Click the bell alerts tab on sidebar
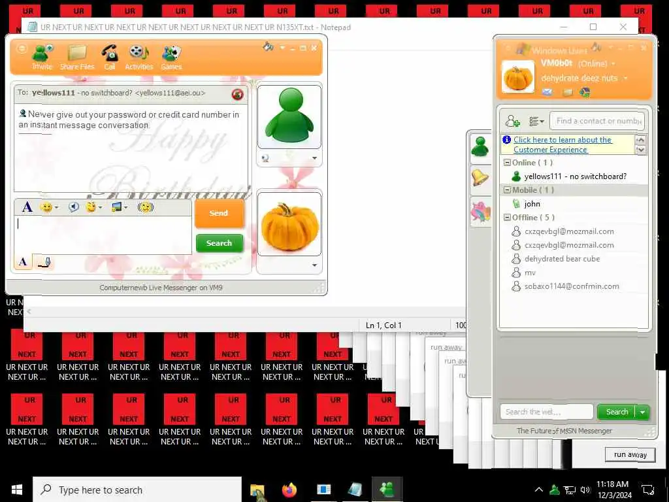The image size is (669, 502). 480,178
